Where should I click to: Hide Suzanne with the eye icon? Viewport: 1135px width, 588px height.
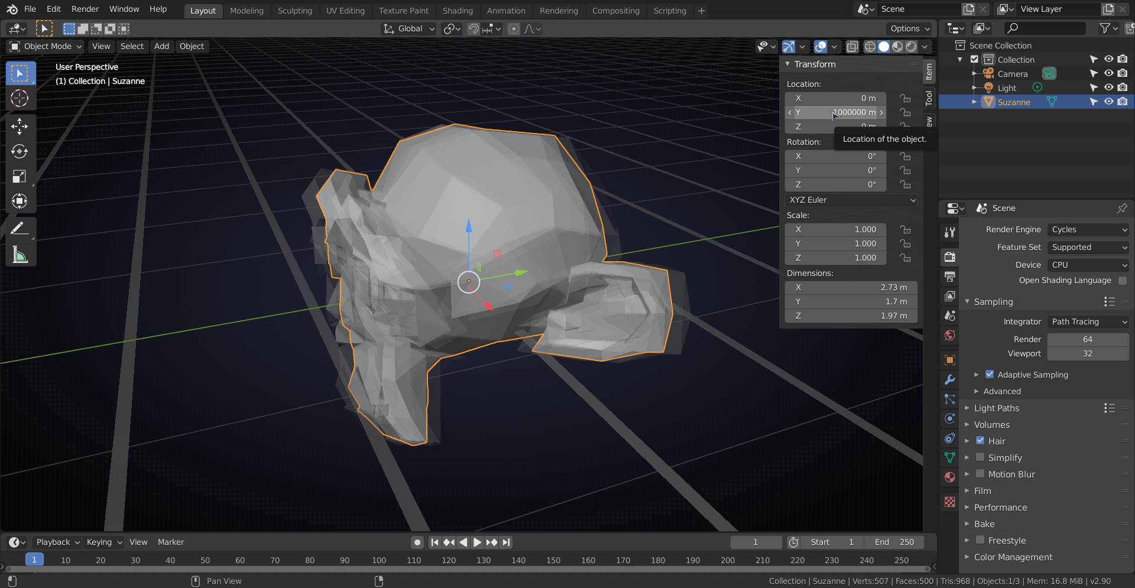[1108, 102]
